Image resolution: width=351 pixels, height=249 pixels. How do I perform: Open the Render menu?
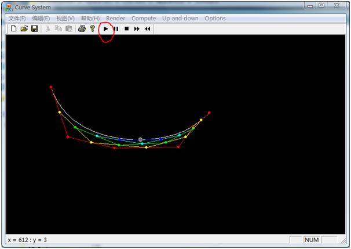[115, 19]
